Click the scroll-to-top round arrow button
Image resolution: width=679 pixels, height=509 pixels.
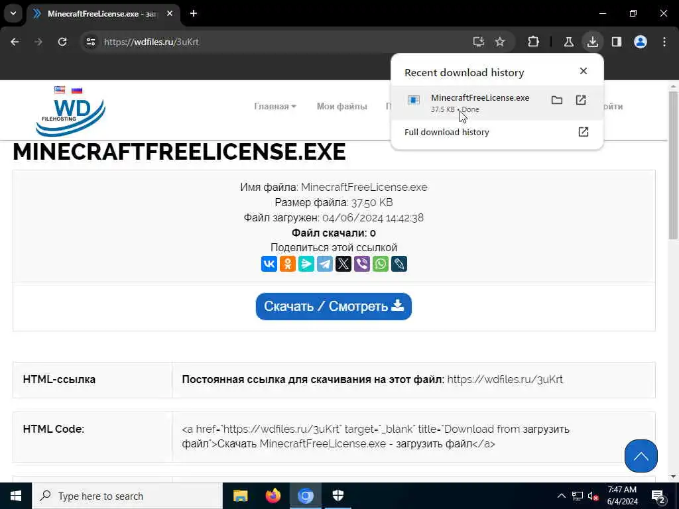click(x=641, y=456)
